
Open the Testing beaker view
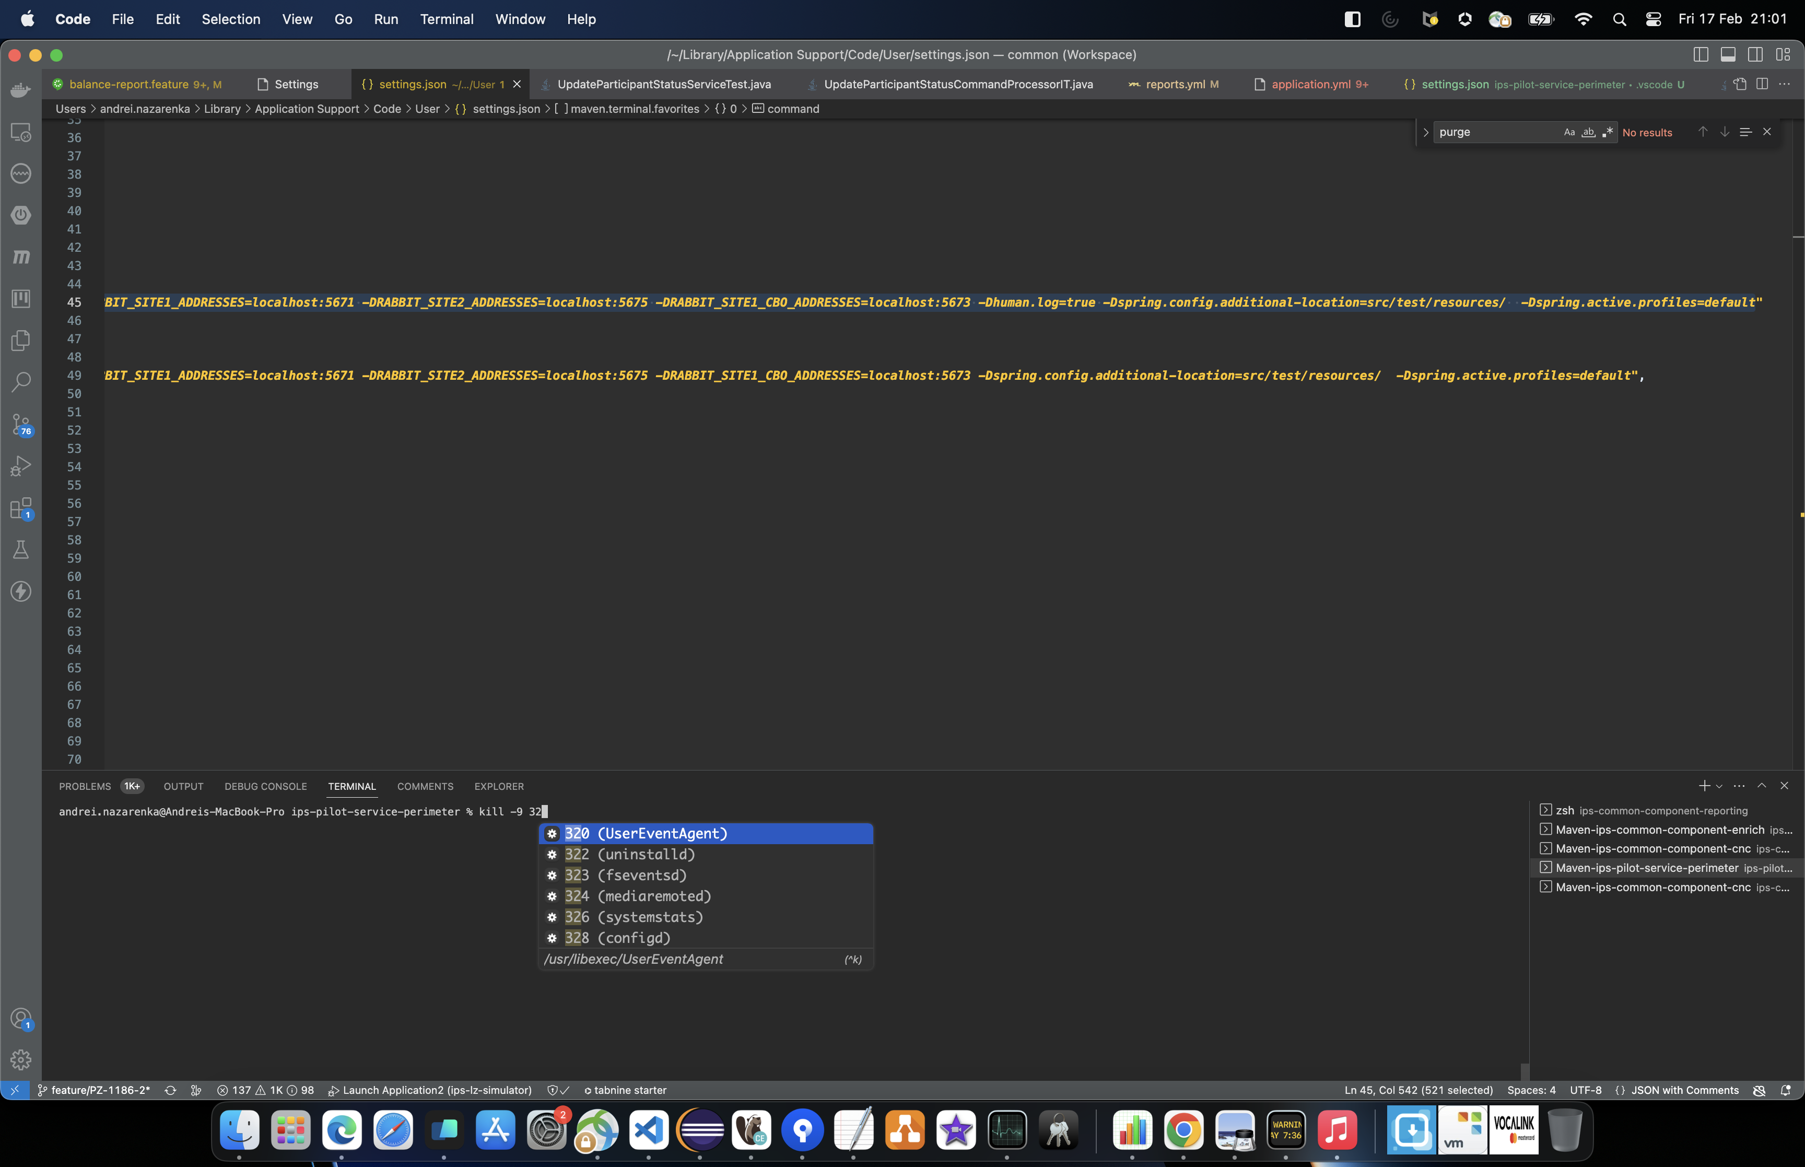point(20,550)
